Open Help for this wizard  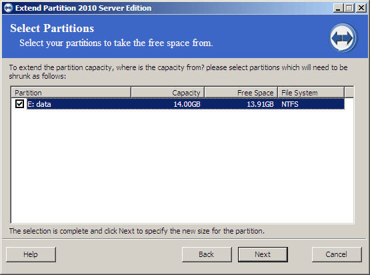pos(31,254)
